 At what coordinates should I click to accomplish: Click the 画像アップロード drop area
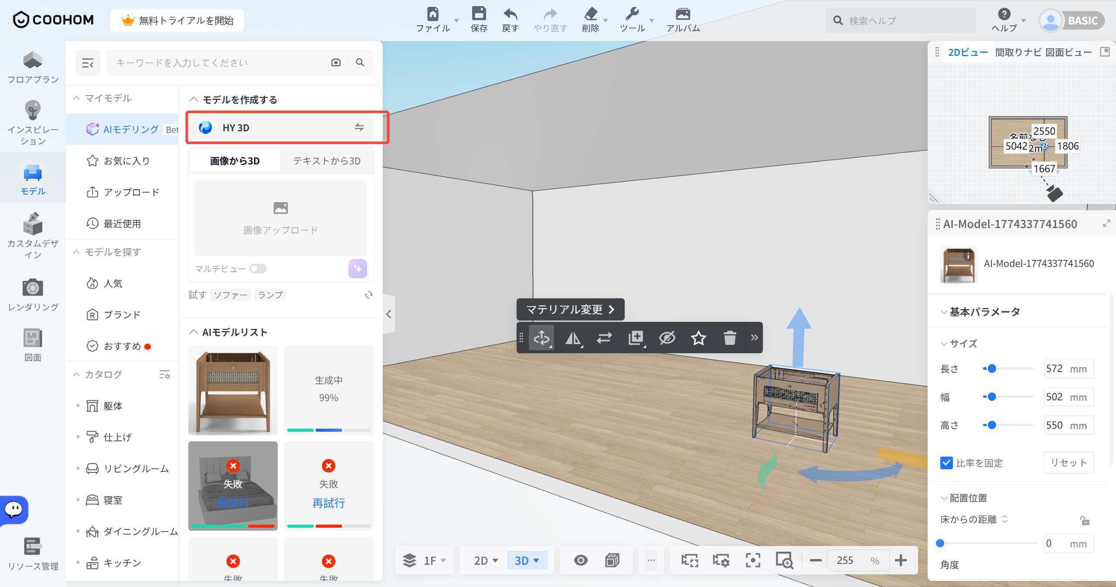(x=281, y=218)
